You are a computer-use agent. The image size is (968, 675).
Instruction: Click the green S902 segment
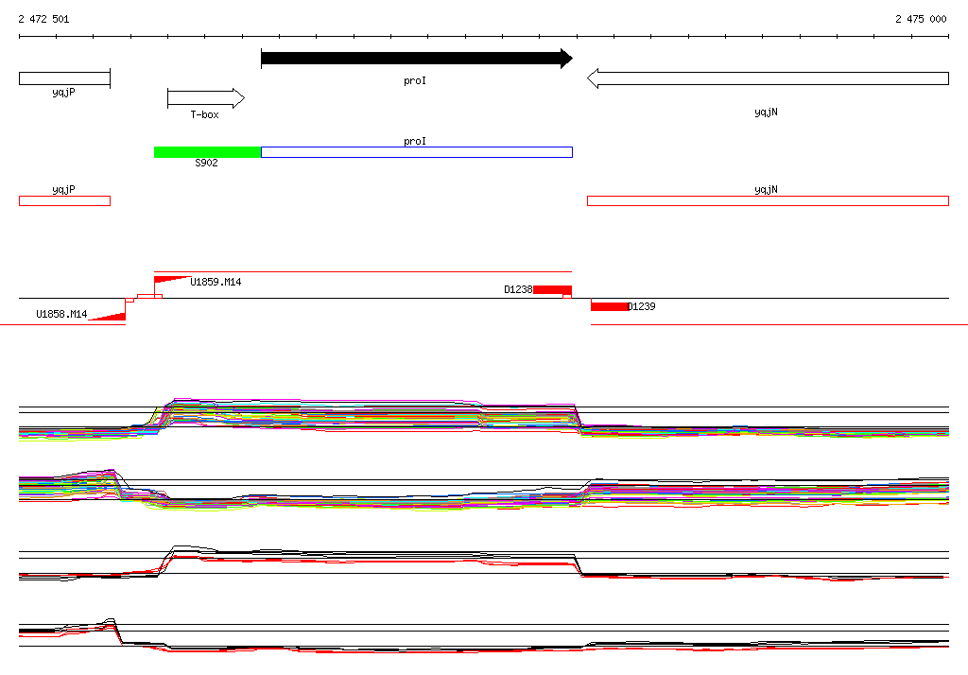(x=207, y=152)
